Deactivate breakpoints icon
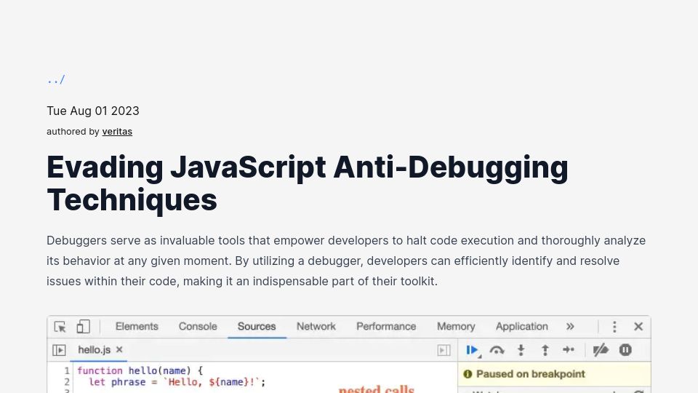The image size is (698, 393). click(601, 350)
